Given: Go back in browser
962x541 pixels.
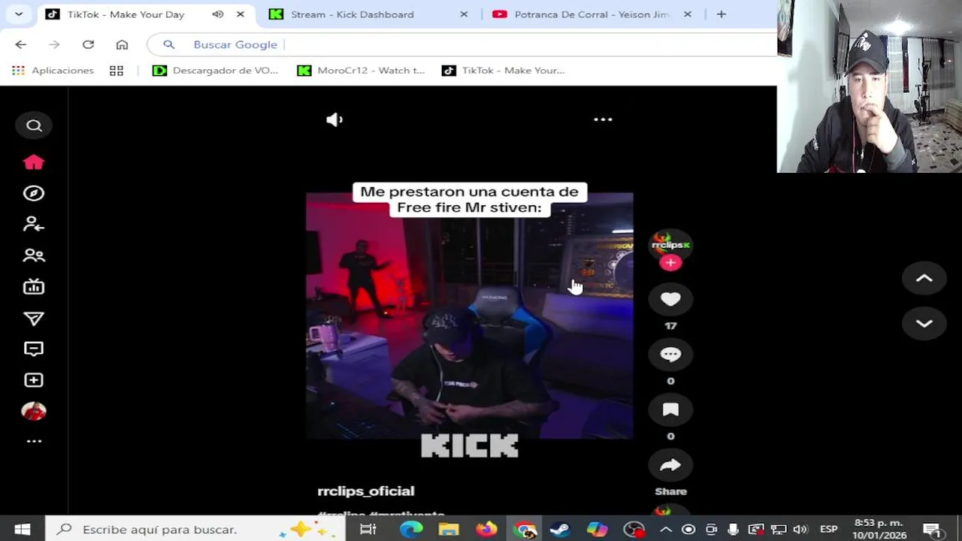Looking at the screenshot, I should [20, 44].
